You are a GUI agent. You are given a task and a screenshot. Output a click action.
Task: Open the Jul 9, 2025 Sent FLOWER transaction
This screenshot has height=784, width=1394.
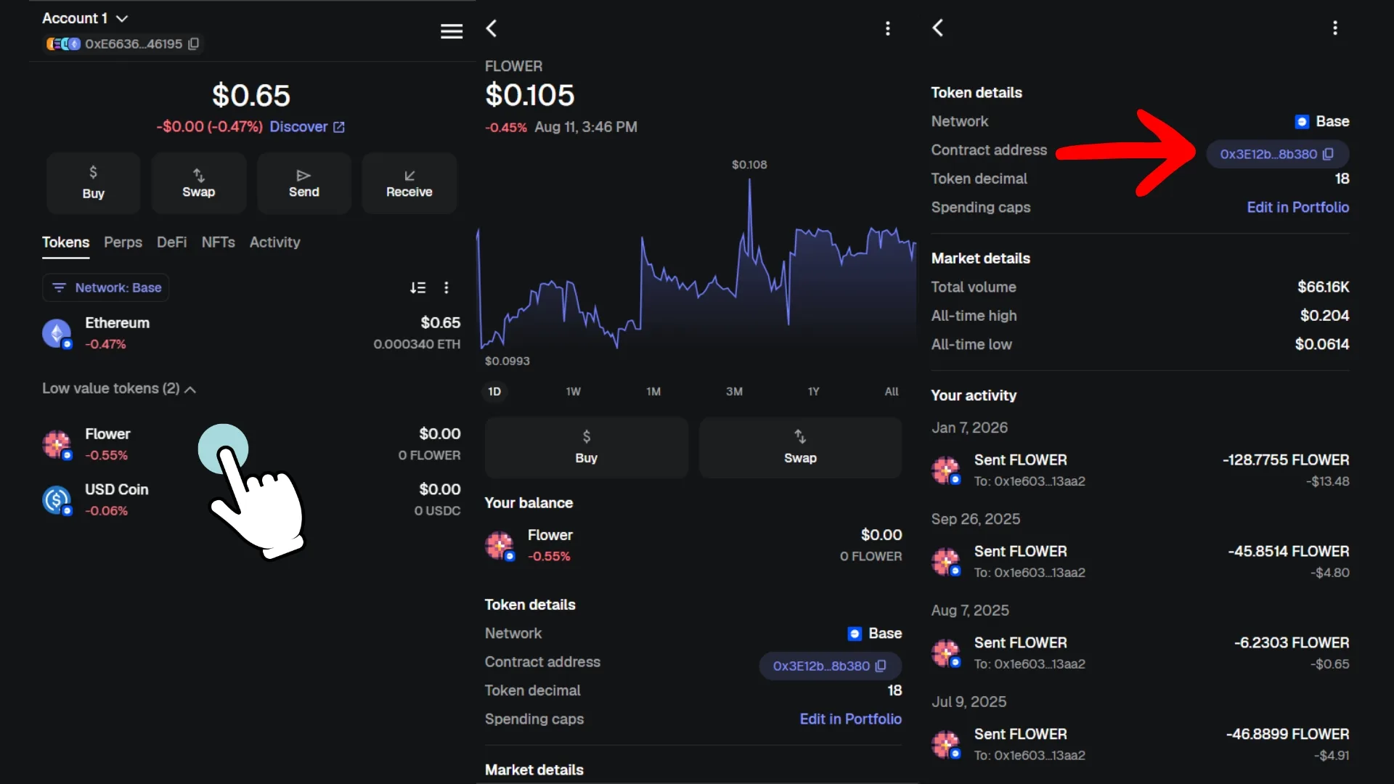[x=1140, y=745]
